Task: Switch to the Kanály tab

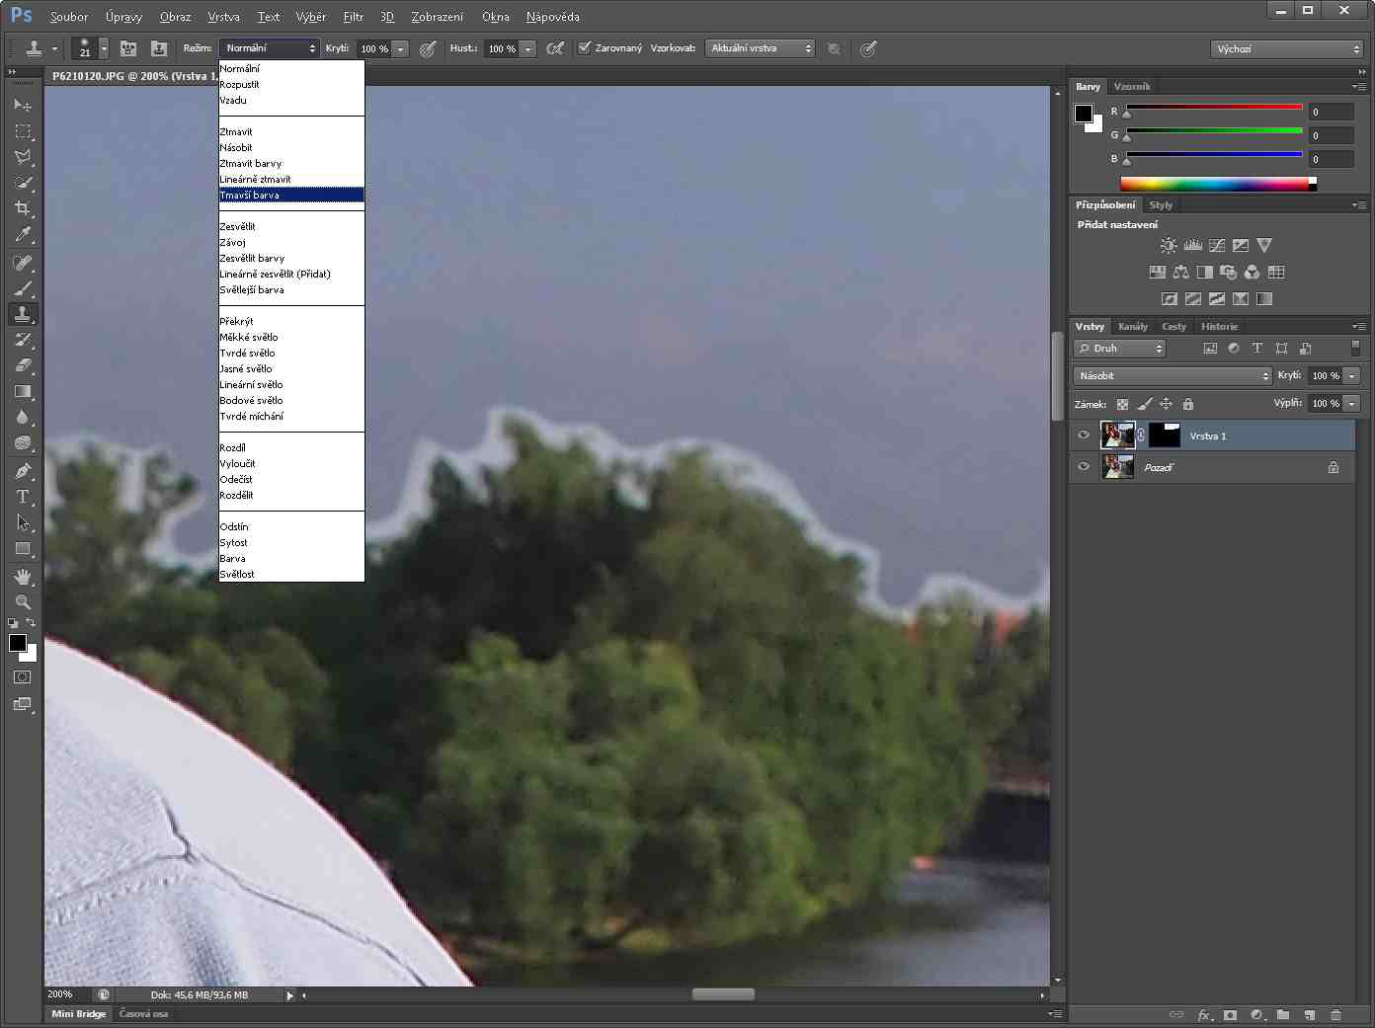Action: 1133,327
